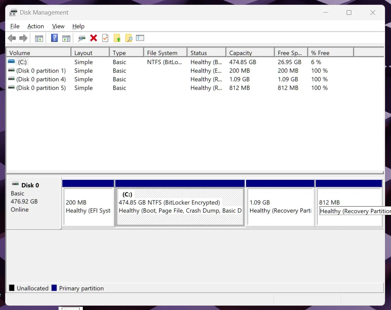This screenshot has height=310, width=391.
Task: Click the NTFS (BitLo... file system cell
Action: (164, 62)
